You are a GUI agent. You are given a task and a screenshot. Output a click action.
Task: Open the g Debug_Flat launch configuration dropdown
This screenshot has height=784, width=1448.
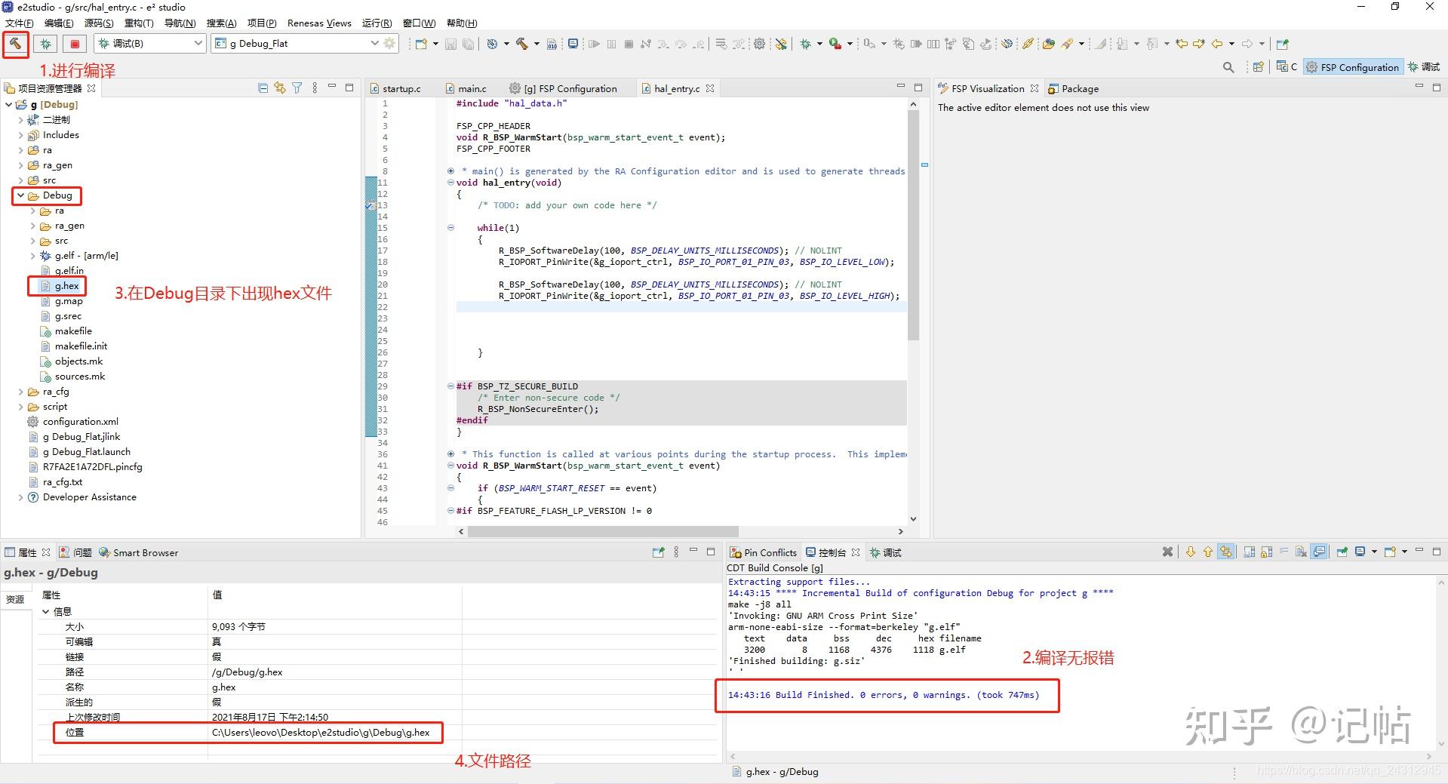(x=374, y=44)
